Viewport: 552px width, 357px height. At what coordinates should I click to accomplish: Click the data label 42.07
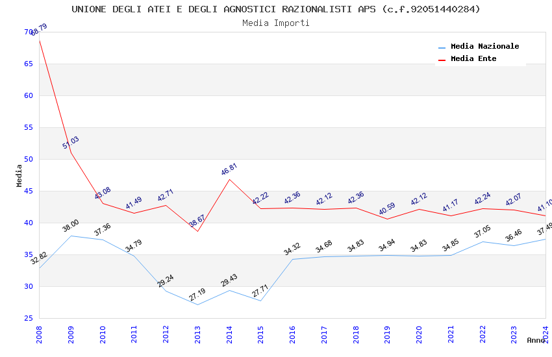[514, 200]
